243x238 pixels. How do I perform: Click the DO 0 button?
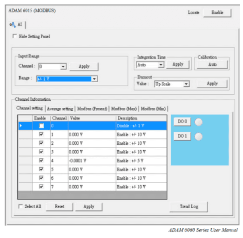[182, 121]
